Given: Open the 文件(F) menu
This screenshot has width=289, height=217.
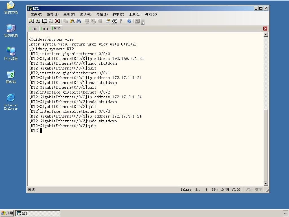Looking at the screenshot, I should pos(36,14).
